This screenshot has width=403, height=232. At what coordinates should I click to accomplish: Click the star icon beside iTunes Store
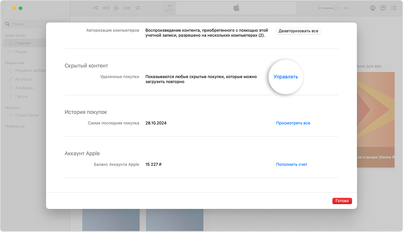11,115
